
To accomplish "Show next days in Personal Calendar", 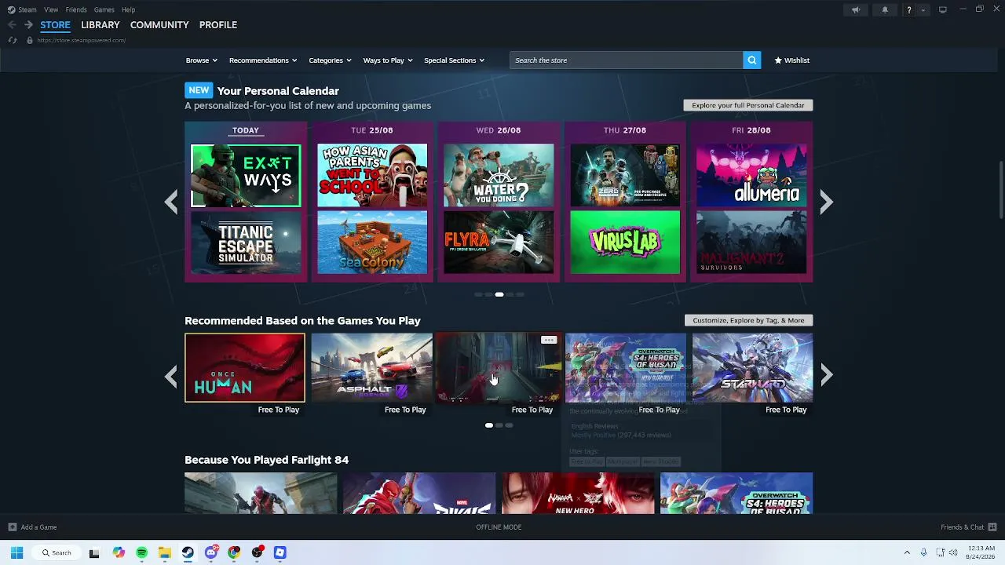I will (x=826, y=202).
